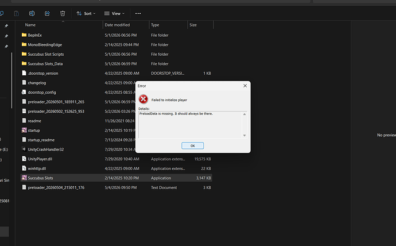Viewport: 396px width, 246px height.
Task: Click inside the Details text box
Action: pos(190,124)
